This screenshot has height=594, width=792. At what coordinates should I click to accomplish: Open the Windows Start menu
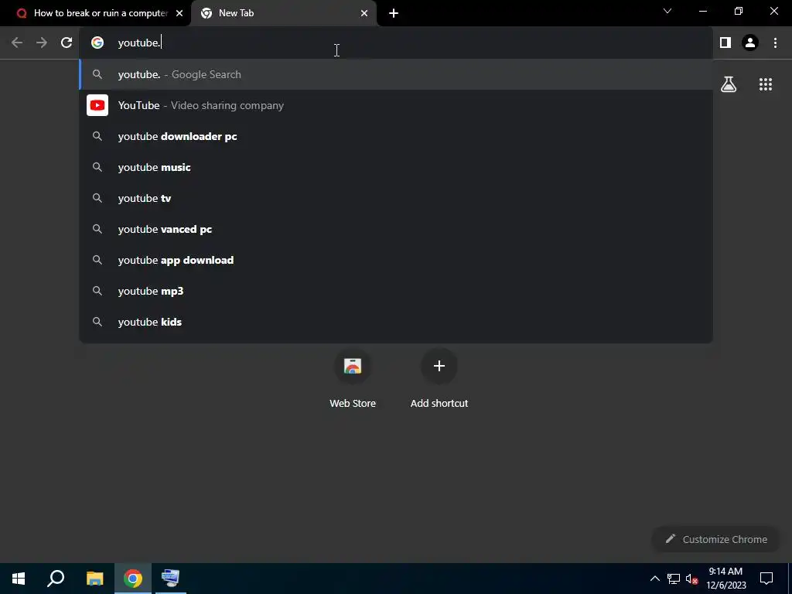coord(19,579)
